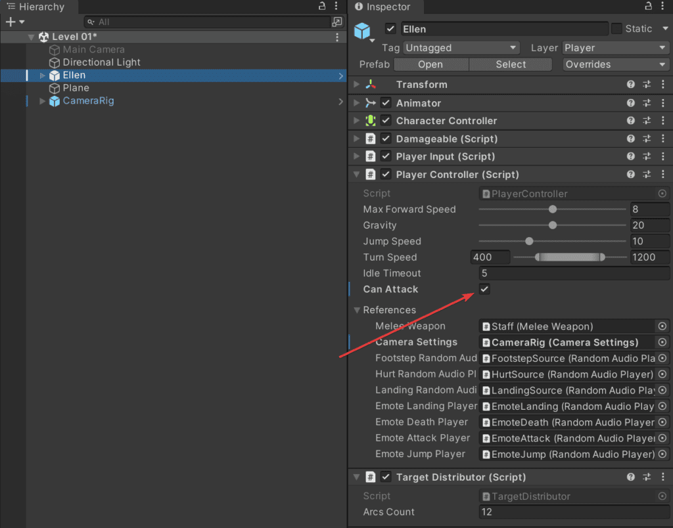This screenshot has height=528, width=673.
Task: Open the Layer dropdown set to Player
Action: click(615, 47)
